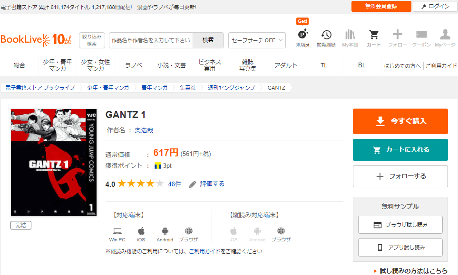Click the search input field
This screenshot has height=275, width=458.
(151, 40)
